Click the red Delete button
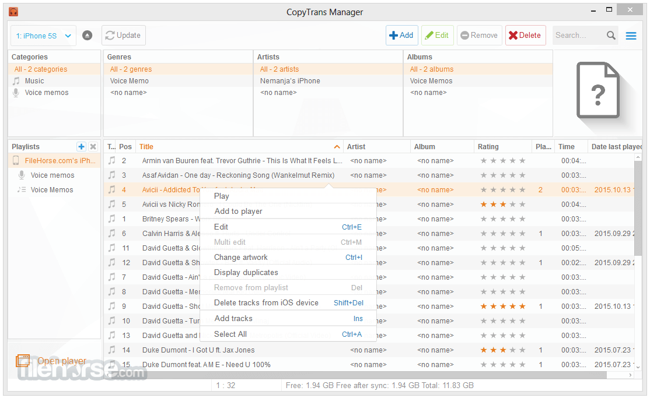The image size is (650, 398). pos(525,36)
